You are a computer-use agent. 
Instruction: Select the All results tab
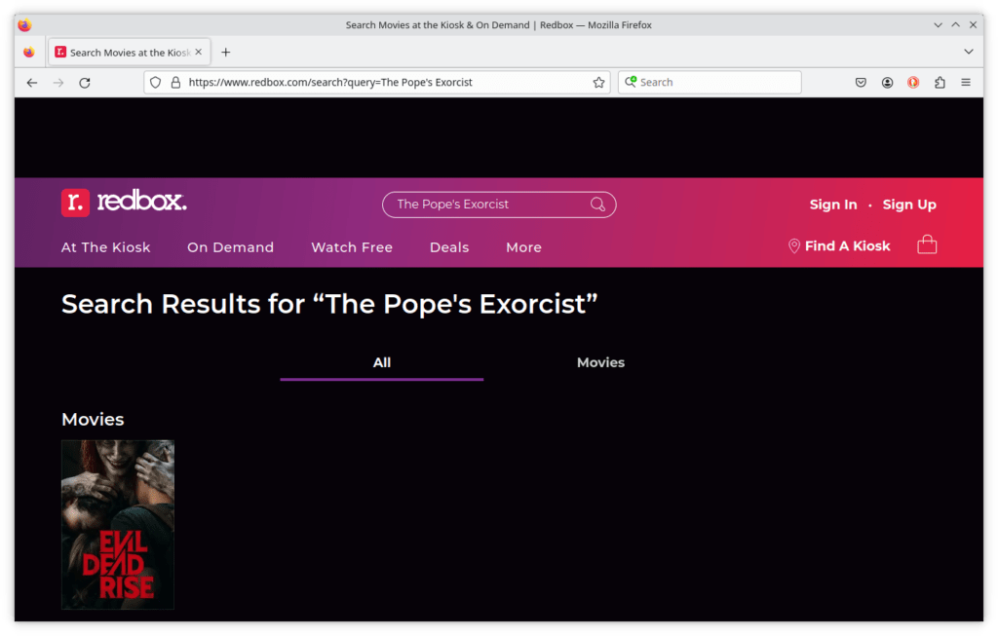click(381, 362)
